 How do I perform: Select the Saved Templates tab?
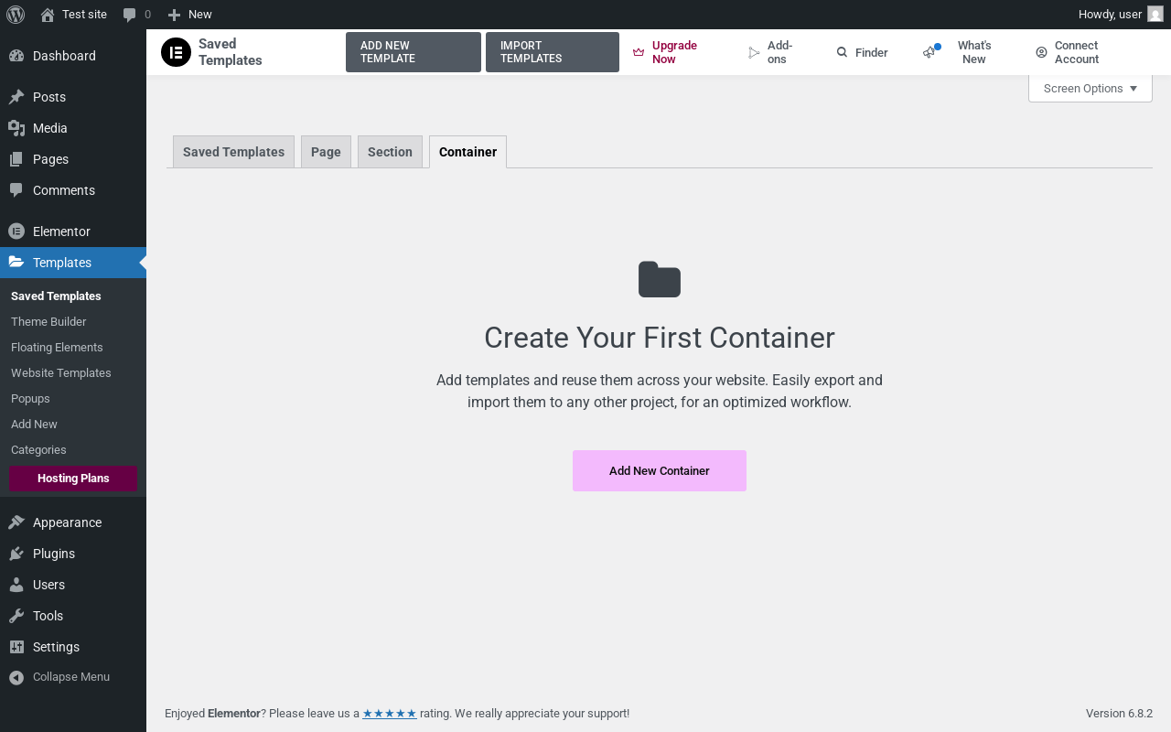pos(233,152)
